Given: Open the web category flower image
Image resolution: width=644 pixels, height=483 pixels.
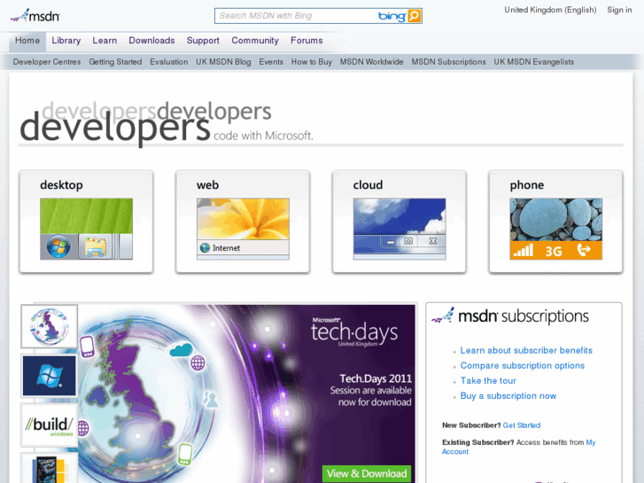Looking at the screenshot, I should (x=243, y=229).
